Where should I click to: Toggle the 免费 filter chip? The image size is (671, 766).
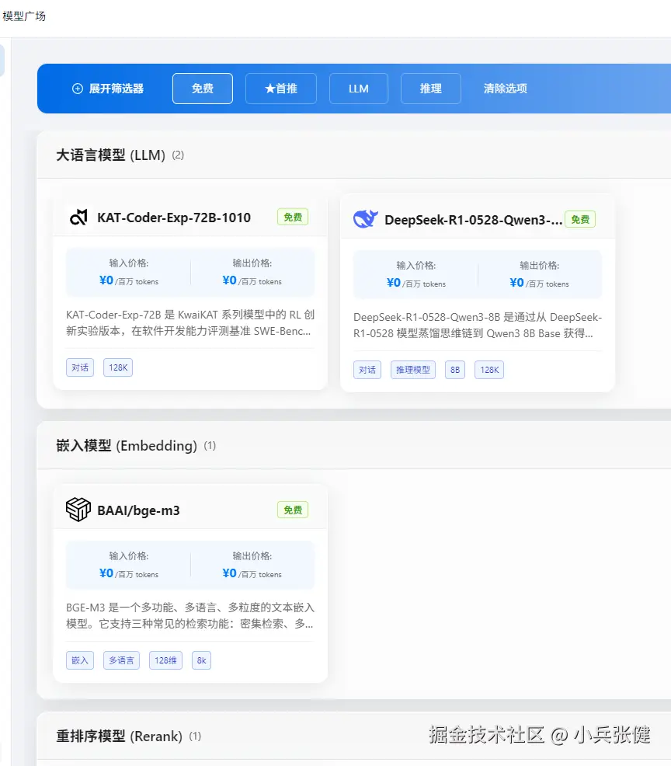tap(203, 89)
